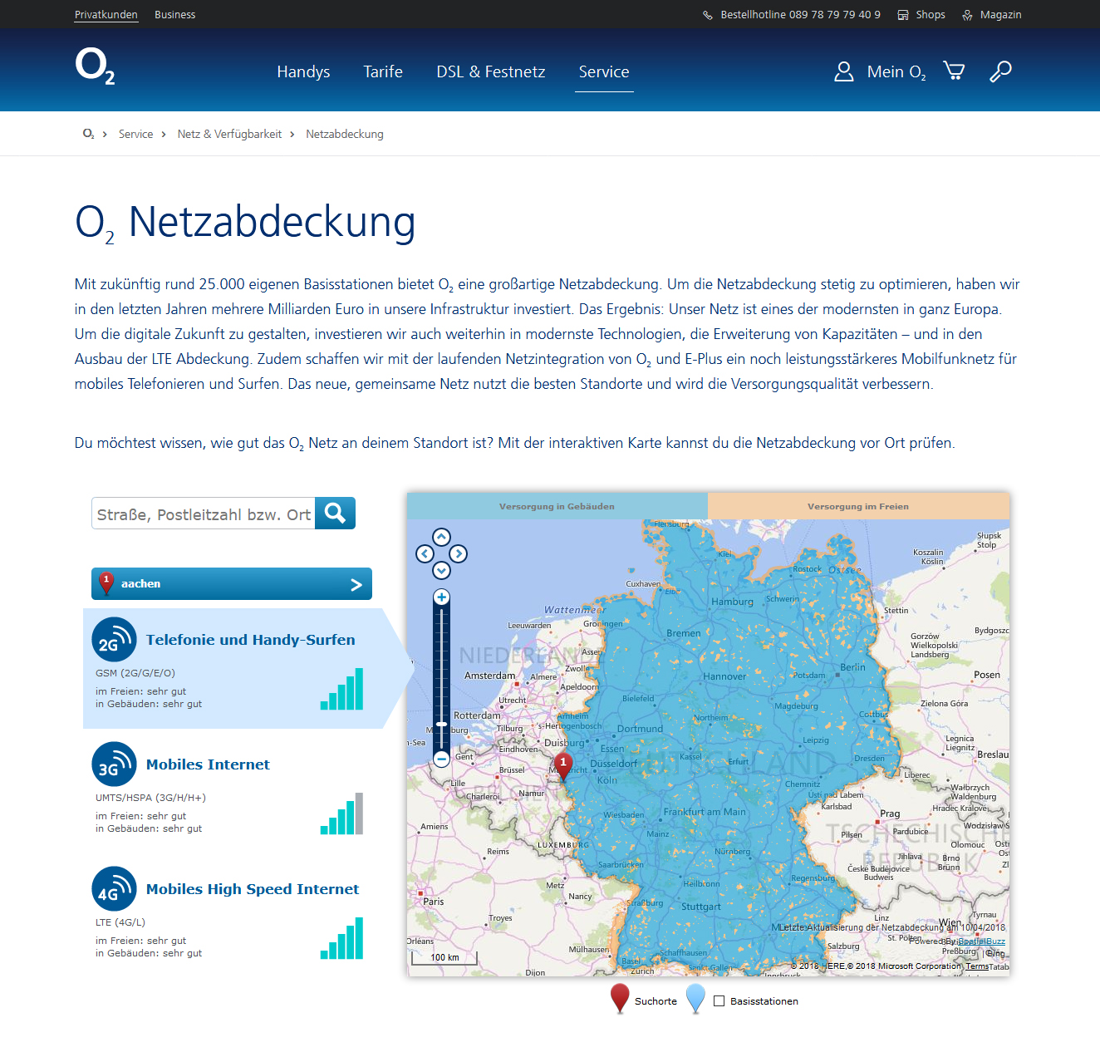Image resolution: width=1100 pixels, height=1047 pixels.
Task: Click the phone icon beside Bestellhotline
Action: pyautogui.click(x=708, y=15)
